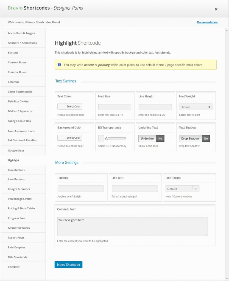229x281 pixels.
Task: Click into the Content / Text textarea
Action: click(132, 226)
